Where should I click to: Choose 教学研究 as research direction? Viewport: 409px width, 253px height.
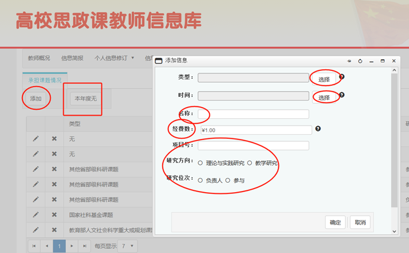point(250,163)
